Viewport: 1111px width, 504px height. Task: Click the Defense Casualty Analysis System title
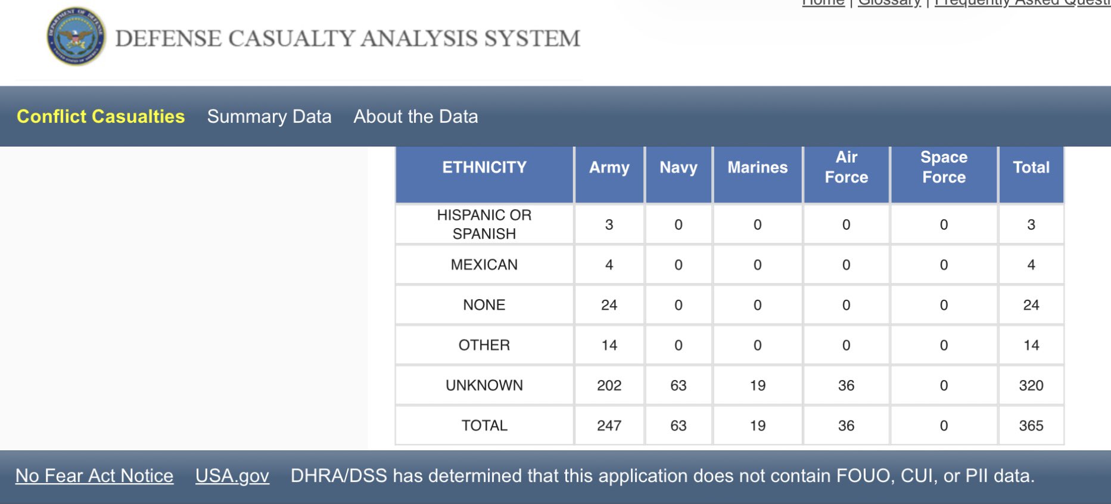coord(347,39)
